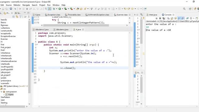
Task: Open the Project menu
Action: tap(42, 5)
